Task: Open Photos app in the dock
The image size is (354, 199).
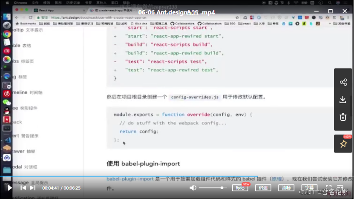Action: 6,59
